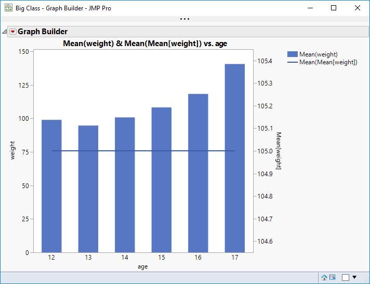Collapse the Graph Builder outline disclosure triangle
The width and height of the screenshot is (370, 284).
coord(5,32)
